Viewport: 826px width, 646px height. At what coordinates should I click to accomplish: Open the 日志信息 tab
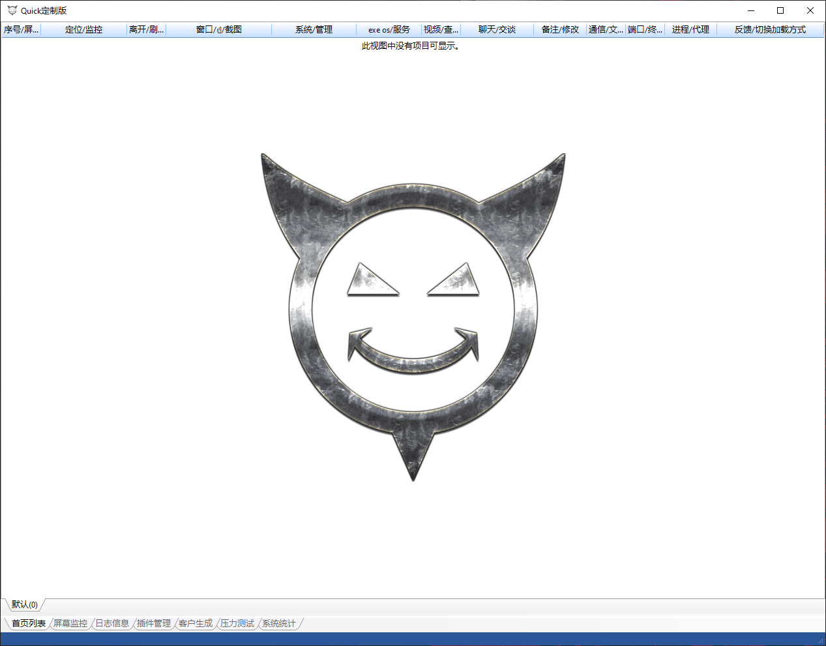[112, 623]
